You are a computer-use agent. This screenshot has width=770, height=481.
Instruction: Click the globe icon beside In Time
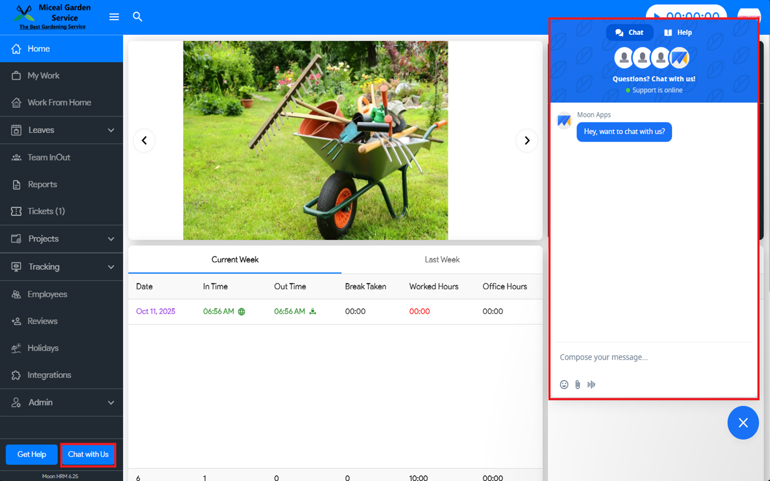[x=242, y=312]
